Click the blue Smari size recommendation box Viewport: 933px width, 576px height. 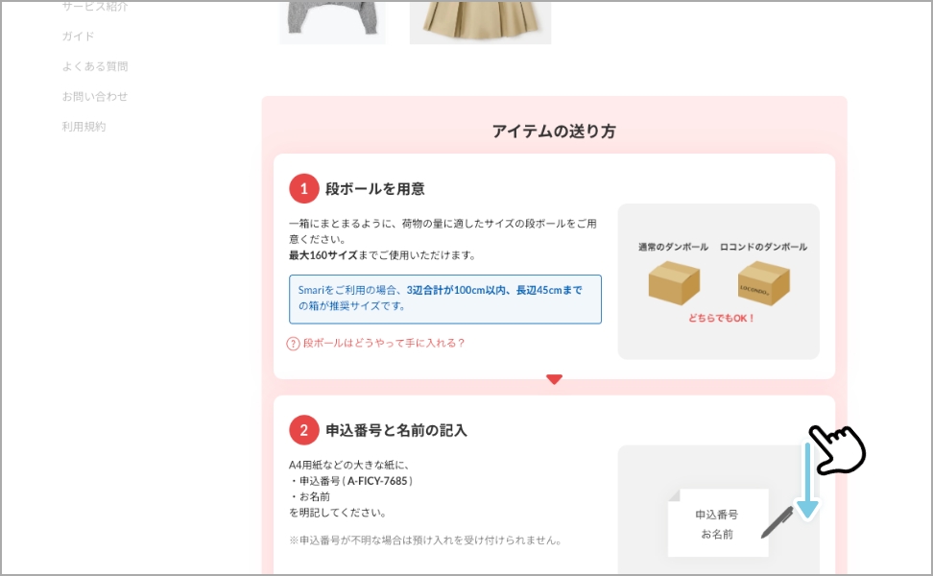click(445, 300)
